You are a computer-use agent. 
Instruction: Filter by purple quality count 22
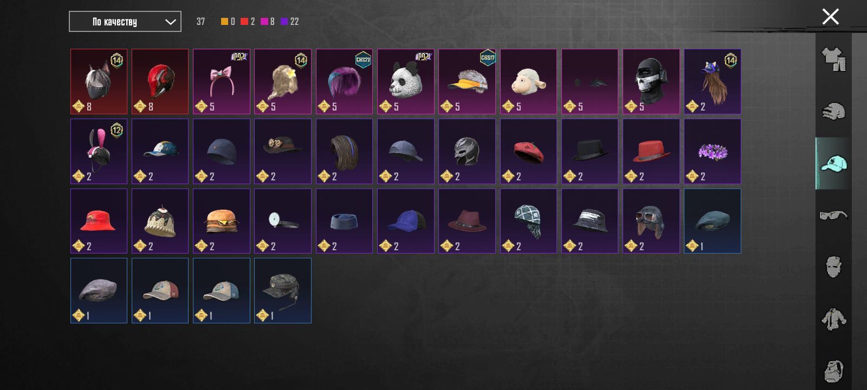[289, 22]
